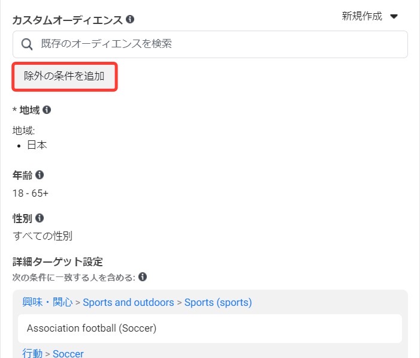Open Sports and outdoors category link

click(x=128, y=302)
